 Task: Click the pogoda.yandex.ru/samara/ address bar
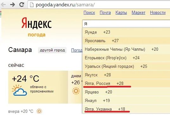99,5
